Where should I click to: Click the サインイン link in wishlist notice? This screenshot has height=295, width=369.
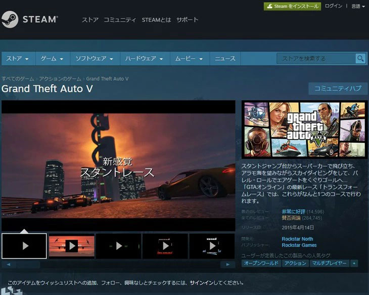202,283
